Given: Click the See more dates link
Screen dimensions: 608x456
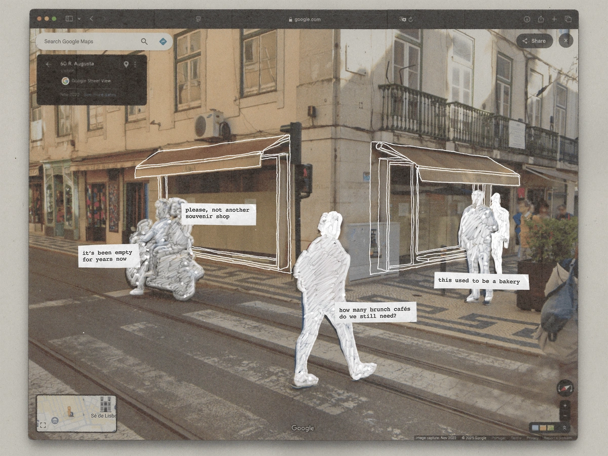Looking at the screenshot, I should pos(99,95).
